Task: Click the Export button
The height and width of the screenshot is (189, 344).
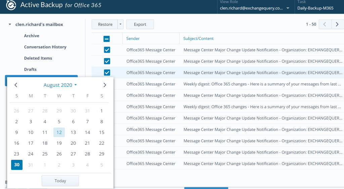Action: coord(140,24)
